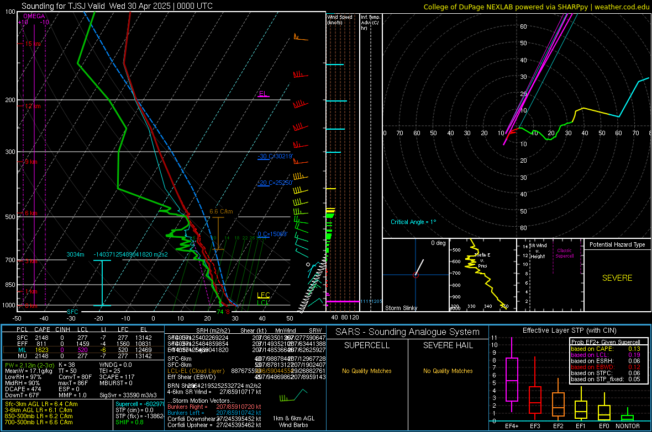The image size is (652, 432).
Task: Click the Eff Shear (EBWD) row
Action: pyautogui.click(x=246, y=377)
